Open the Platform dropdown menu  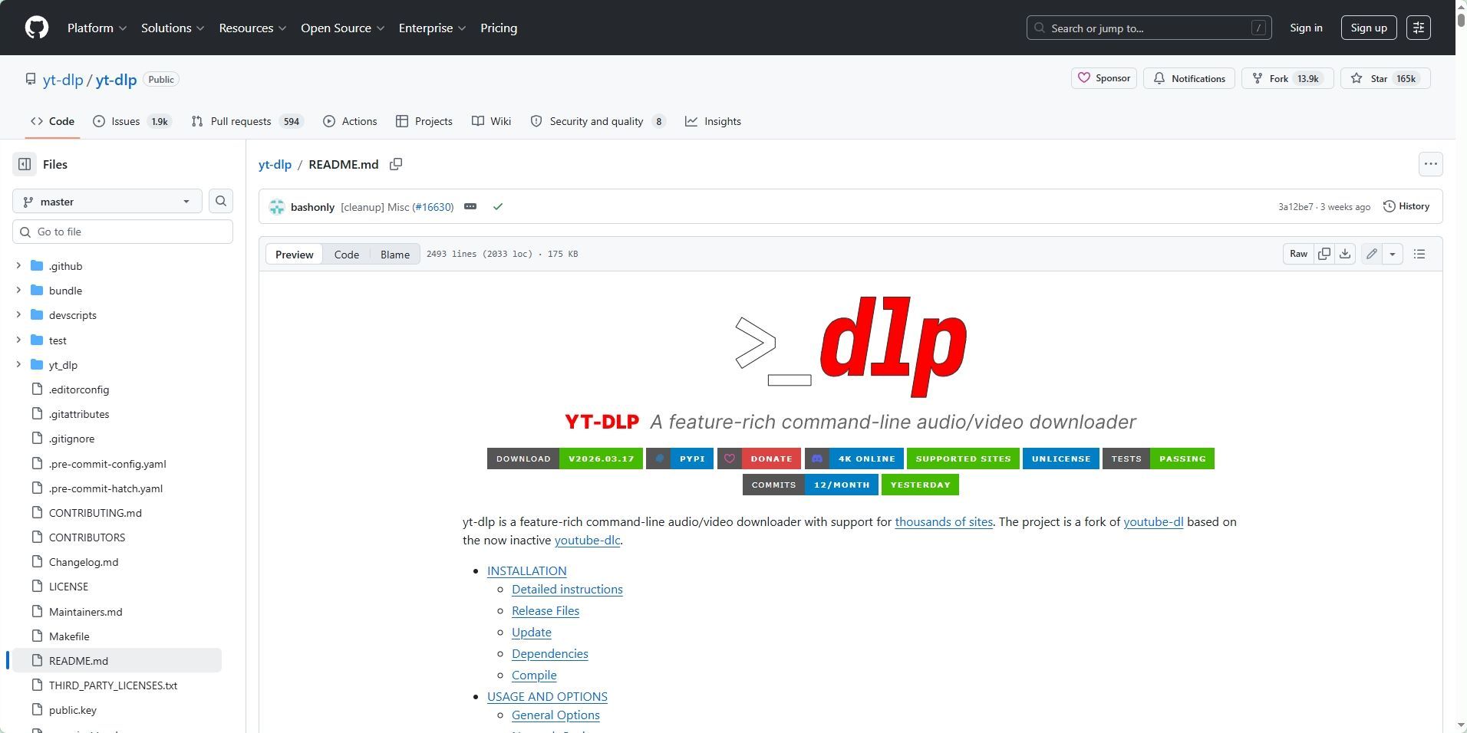[97, 28]
